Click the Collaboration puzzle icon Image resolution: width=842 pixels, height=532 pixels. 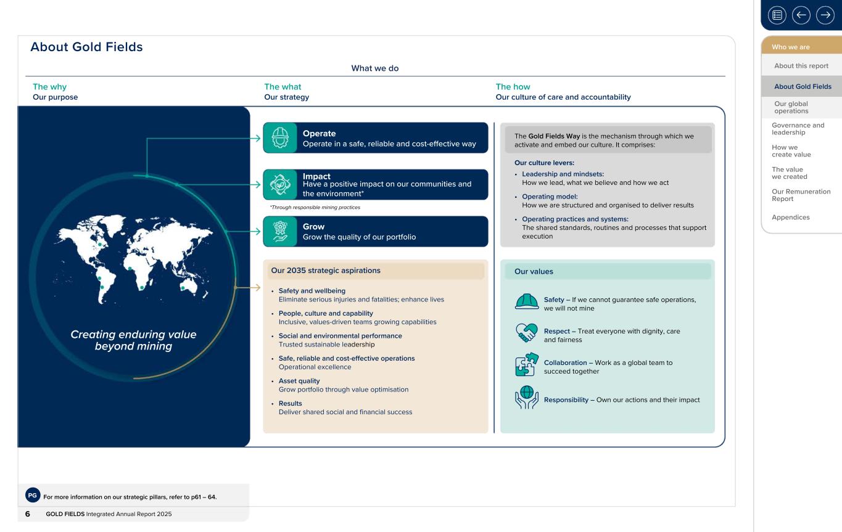point(526,365)
